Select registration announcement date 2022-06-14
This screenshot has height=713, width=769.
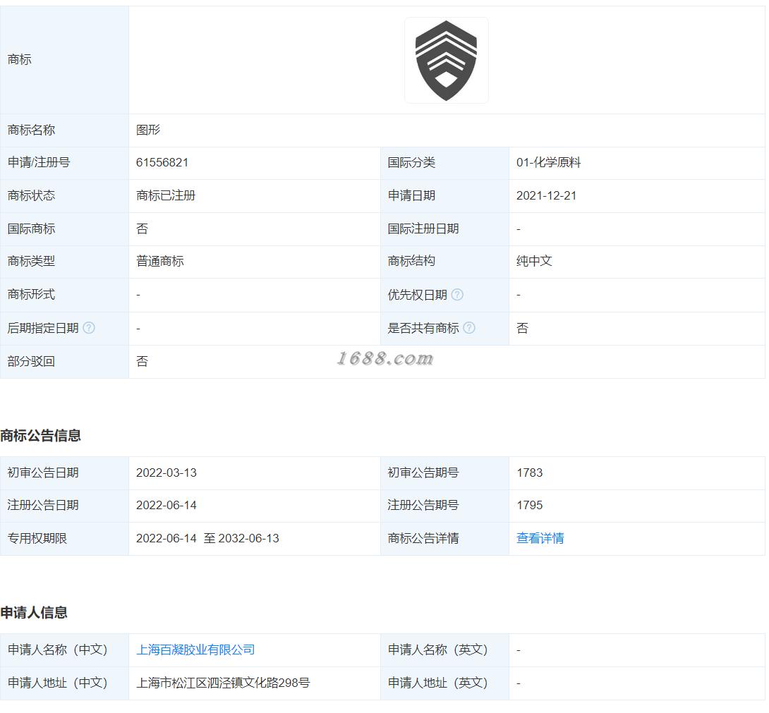[166, 505]
